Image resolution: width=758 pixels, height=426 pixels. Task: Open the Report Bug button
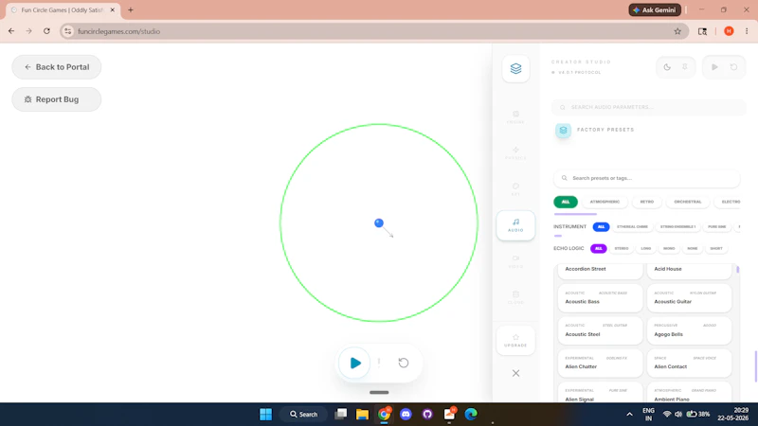pyautogui.click(x=57, y=99)
